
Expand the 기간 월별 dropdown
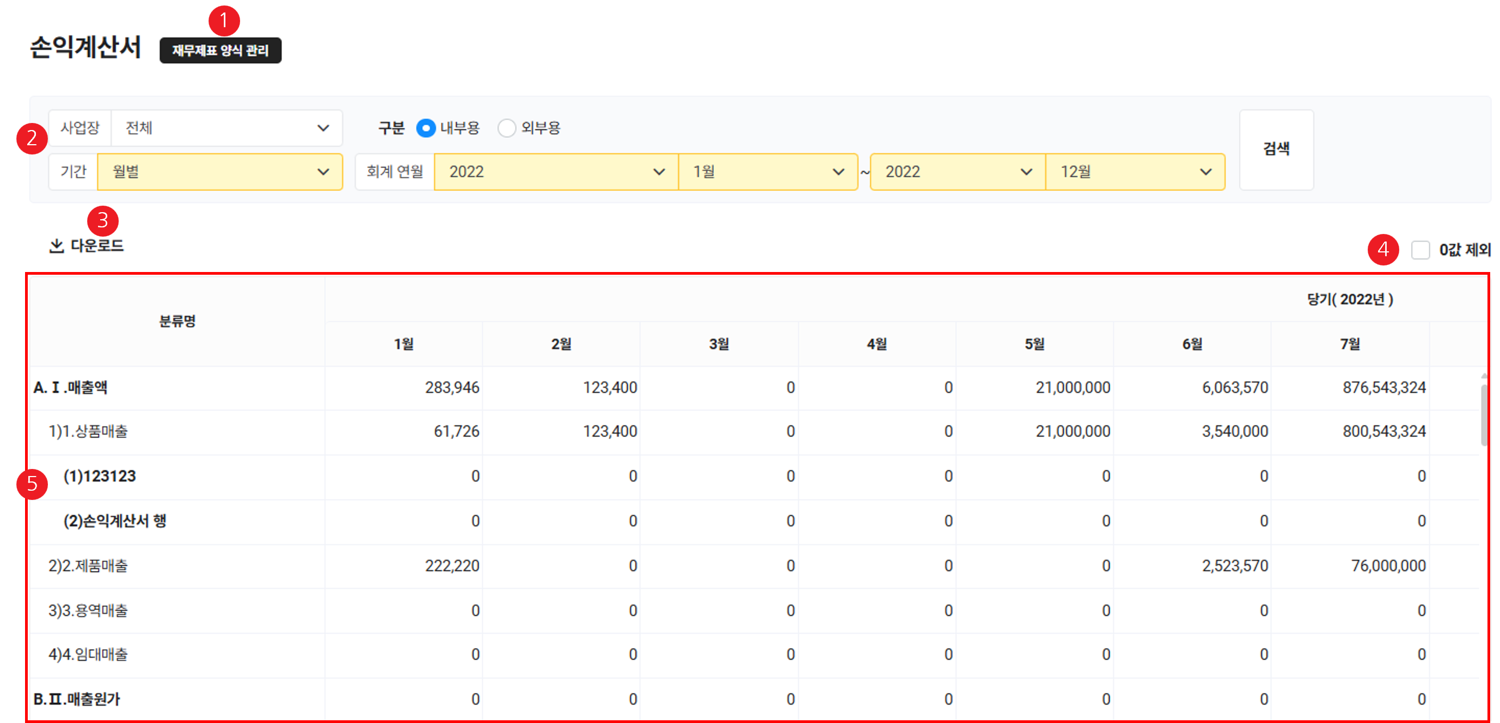coord(219,171)
